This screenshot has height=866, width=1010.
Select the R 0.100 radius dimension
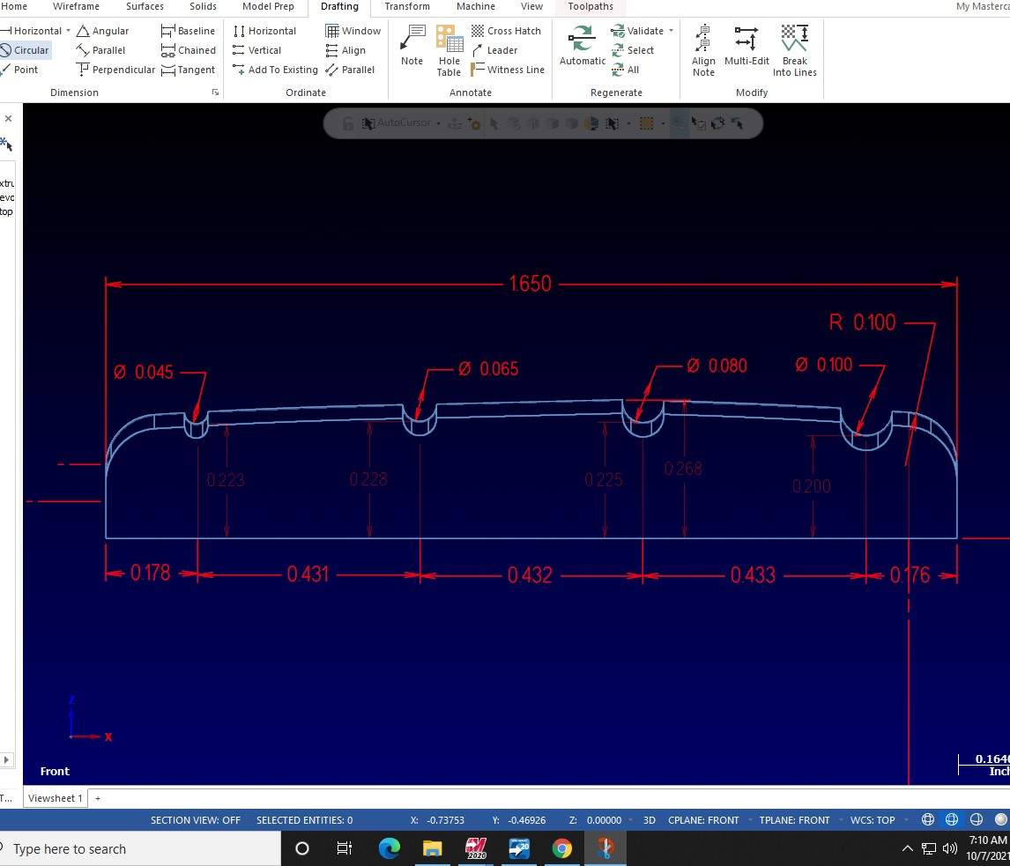pyautogui.click(x=863, y=322)
